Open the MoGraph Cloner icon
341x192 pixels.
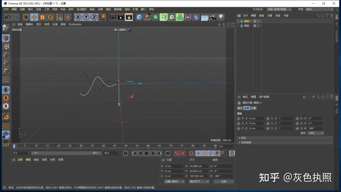pyautogui.click(x=180, y=17)
